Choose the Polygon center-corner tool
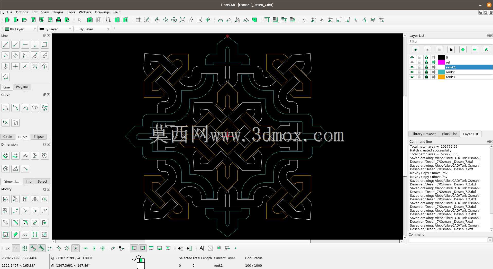The width and height of the screenshot is (493, 269). click(35, 66)
